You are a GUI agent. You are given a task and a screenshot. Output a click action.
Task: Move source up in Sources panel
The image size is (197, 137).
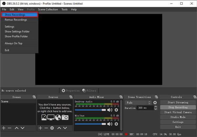click(x=59, y=128)
